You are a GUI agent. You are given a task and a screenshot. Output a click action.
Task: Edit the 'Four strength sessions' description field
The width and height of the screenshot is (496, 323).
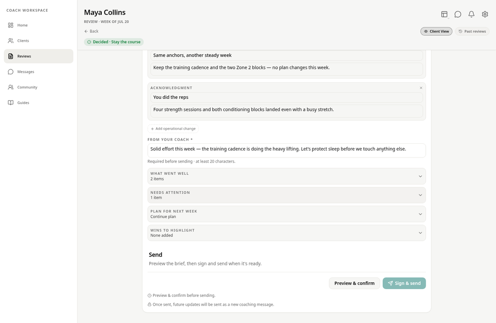(x=287, y=111)
